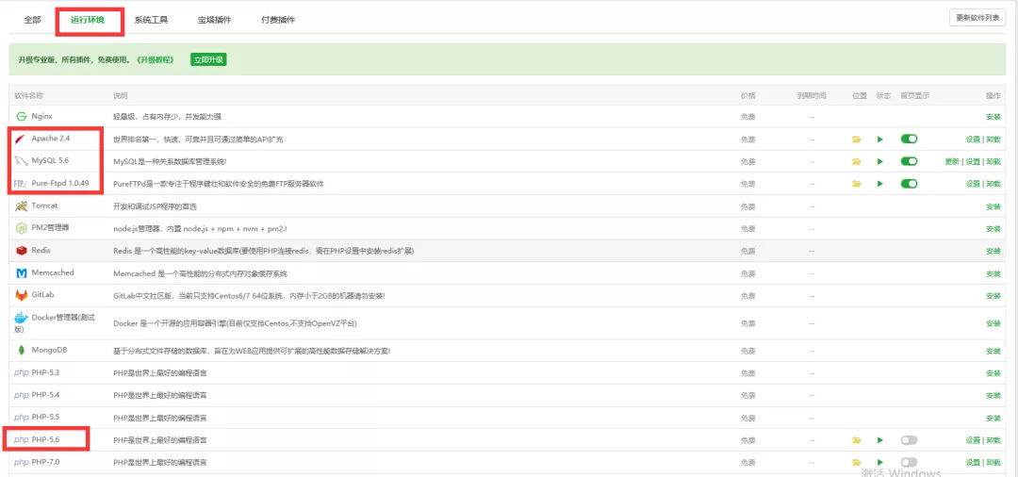Screen dimensions: 1018x477
Task: Click 安装 for Nginx
Action: coord(993,118)
